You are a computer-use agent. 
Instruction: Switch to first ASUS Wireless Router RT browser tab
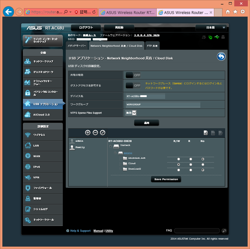(x=128, y=12)
